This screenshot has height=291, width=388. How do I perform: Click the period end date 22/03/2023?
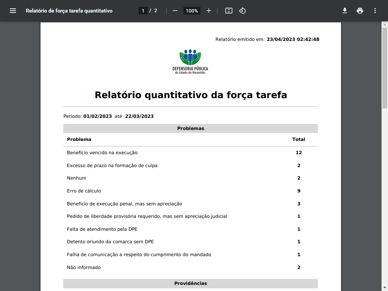(139, 116)
